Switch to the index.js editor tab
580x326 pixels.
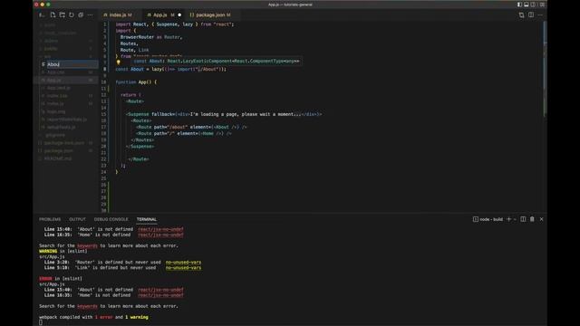[118, 14]
